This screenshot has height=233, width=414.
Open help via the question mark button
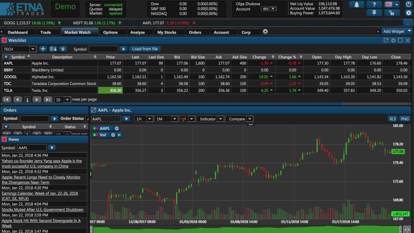click(374, 4)
